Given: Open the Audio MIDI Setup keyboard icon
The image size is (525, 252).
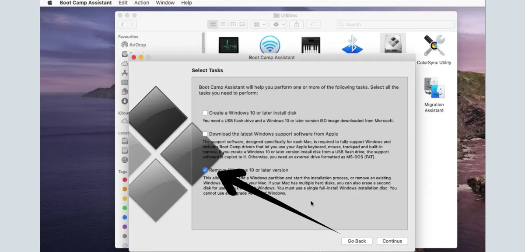Looking at the screenshot, I should point(311,45).
